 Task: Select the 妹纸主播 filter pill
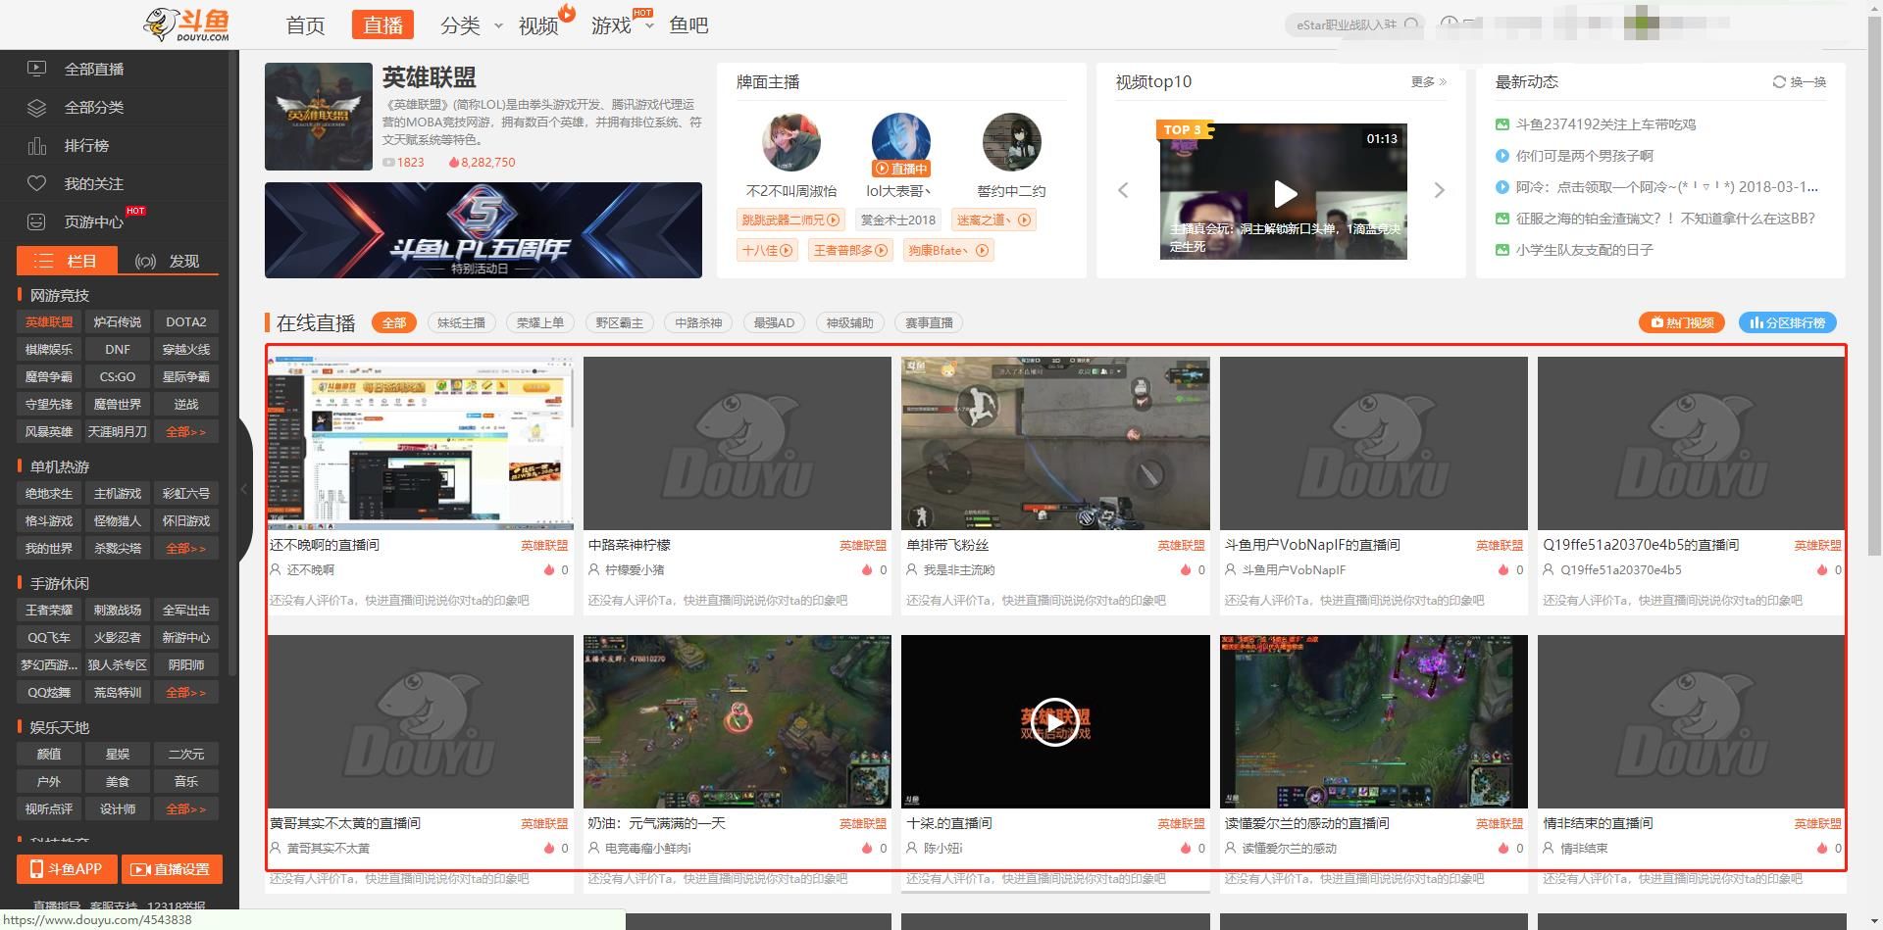click(x=461, y=322)
